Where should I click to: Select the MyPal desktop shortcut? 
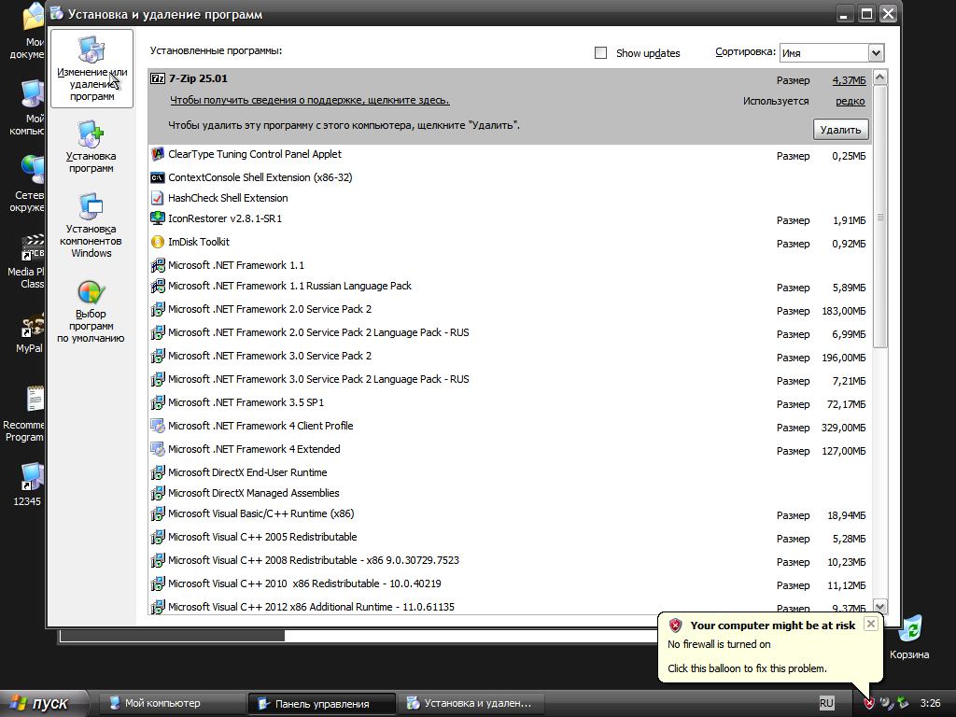30,333
